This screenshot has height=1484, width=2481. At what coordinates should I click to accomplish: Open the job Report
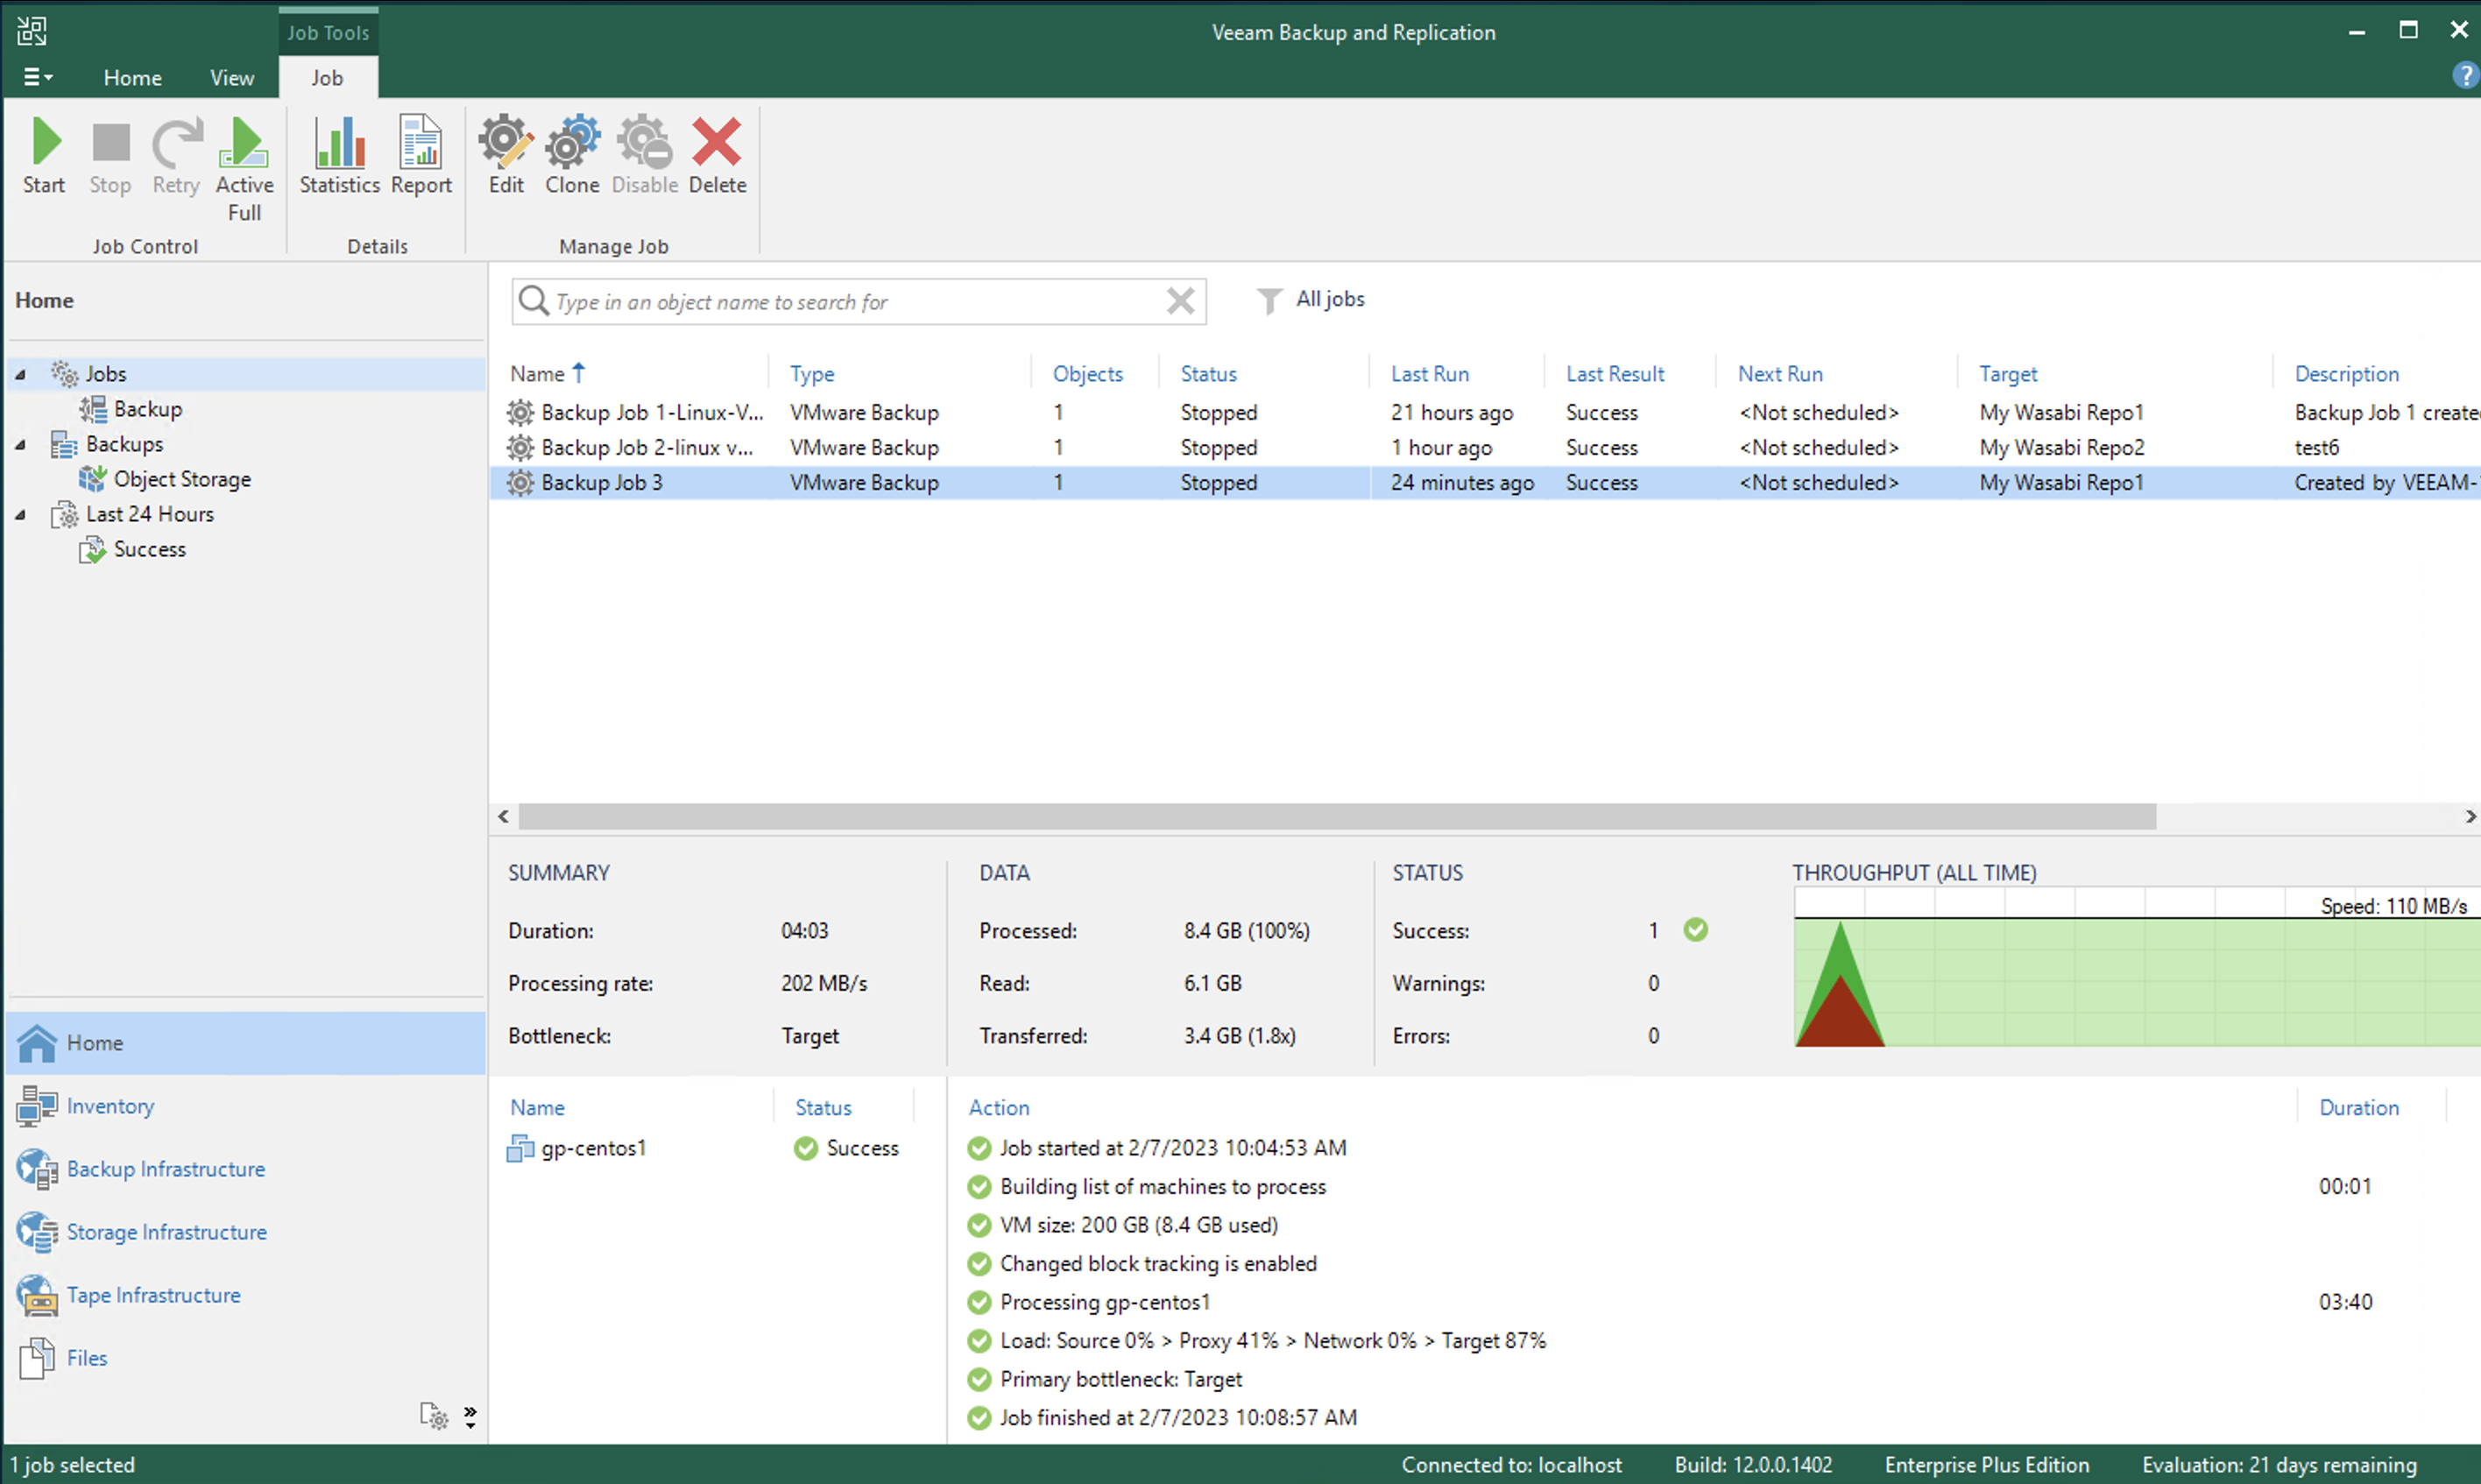pyautogui.click(x=421, y=155)
